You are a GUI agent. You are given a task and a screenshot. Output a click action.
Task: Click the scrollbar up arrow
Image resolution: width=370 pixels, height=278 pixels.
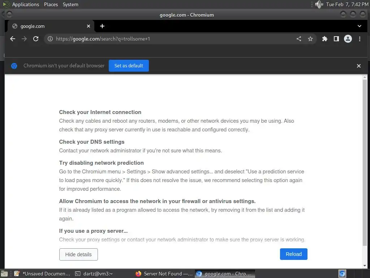[365, 77]
